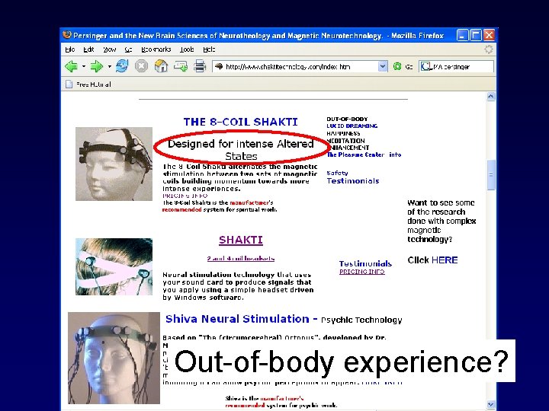Image resolution: width=549 pixels, height=411 pixels.
Task: Click the page scrollbar down arrow
Action: pyautogui.click(x=491, y=405)
